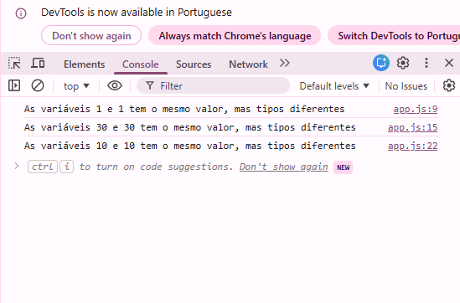The image size is (460, 303).
Task: Click the Don't show again link for code suggestions
Action: click(283, 167)
